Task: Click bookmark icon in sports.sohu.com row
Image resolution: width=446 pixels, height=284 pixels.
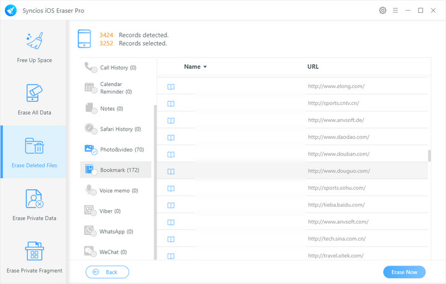Action: pos(171,188)
